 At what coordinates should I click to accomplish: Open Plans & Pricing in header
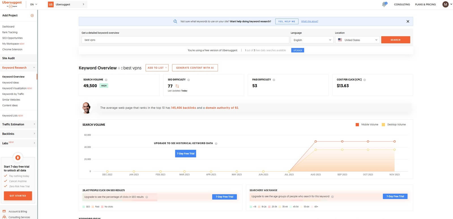point(425,5)
